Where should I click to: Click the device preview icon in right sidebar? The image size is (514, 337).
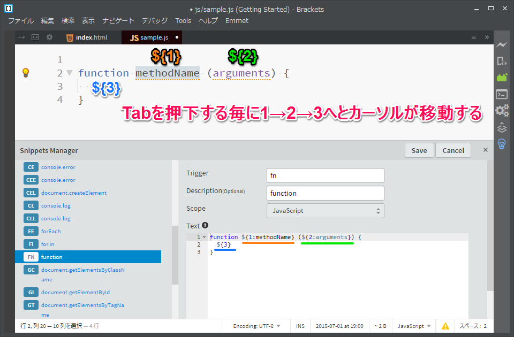coord(502,61)
